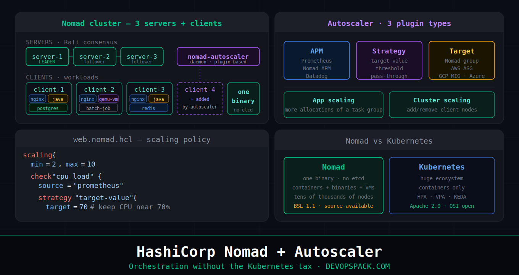The image size is (519, 275).
Task: Click the client-3 title text
Action: [x=150, y=90]
